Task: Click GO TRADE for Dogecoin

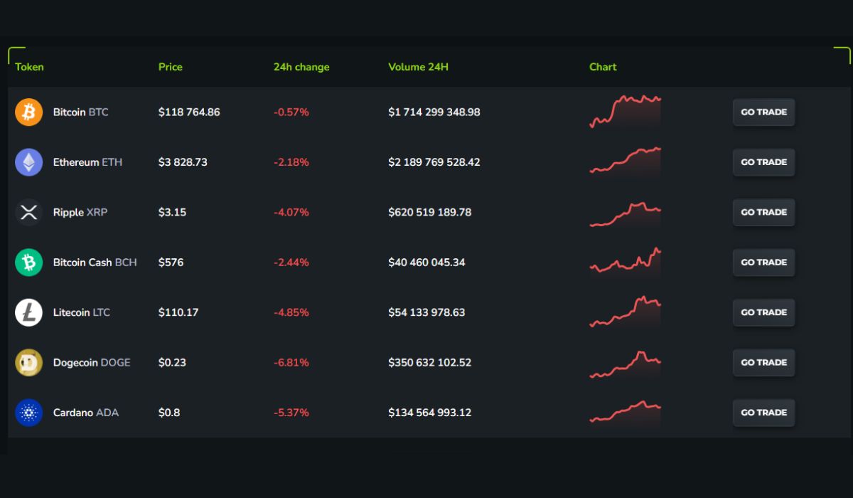Action: [x=763, y=362]
